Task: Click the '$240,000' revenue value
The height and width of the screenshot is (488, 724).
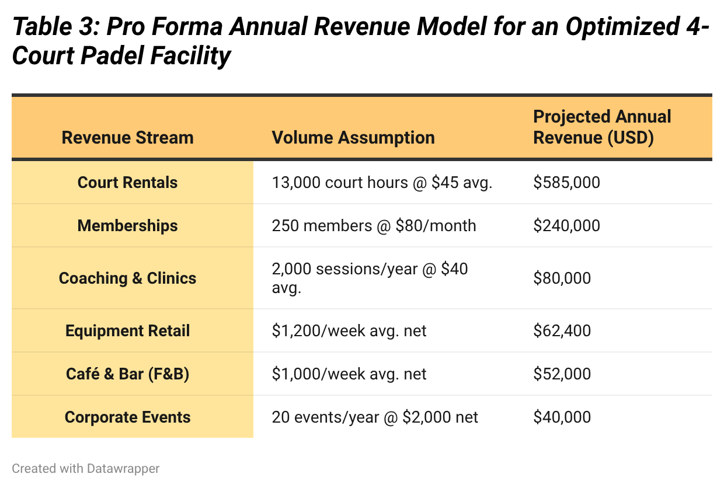Action: point(566,226)
